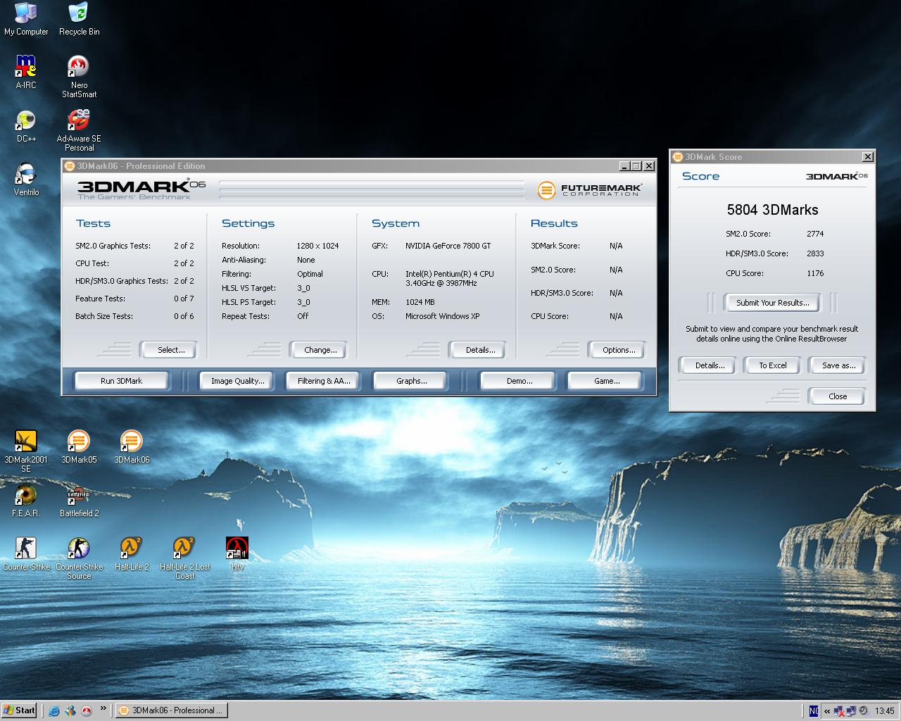901x721 pixels.
Task: Launch the Nero StartSmart shortcut
Action: click(x=79, y=77)
